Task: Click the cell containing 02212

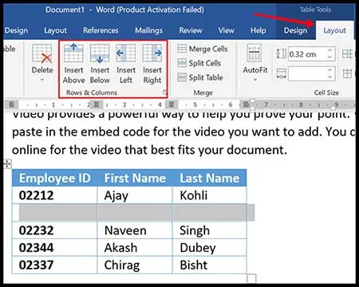Action: click(54, 195)
